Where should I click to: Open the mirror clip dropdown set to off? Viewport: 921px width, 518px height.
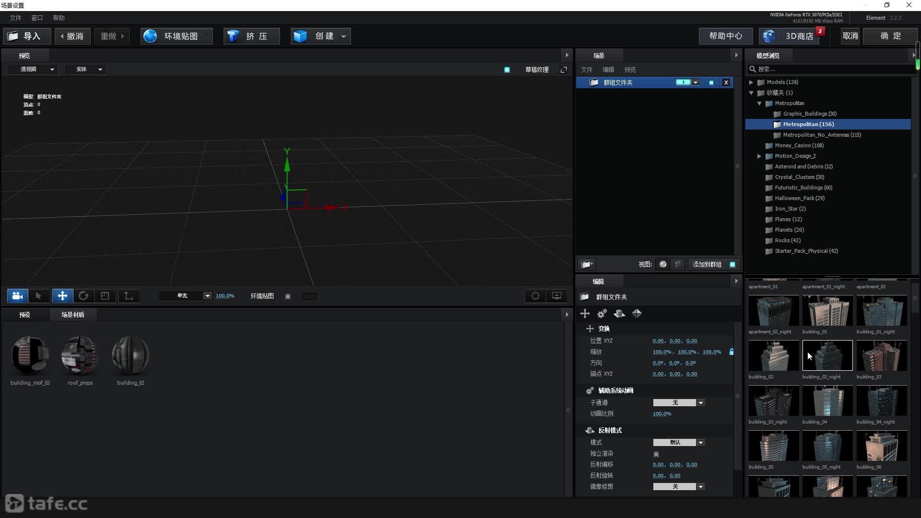[679, 487]
